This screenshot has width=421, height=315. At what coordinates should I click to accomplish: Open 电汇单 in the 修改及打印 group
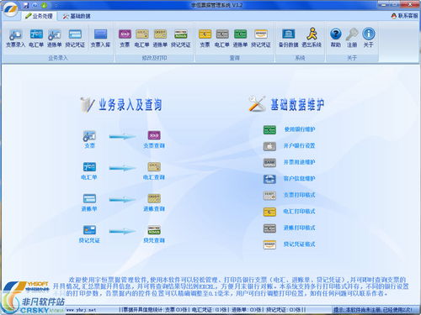pyautogui.click(x=141, y=39)
